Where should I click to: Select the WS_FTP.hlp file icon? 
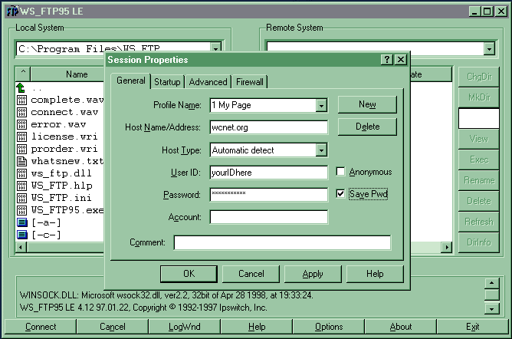22,186
